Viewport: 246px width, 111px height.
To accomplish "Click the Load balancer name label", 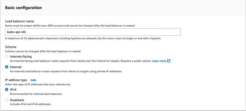I will tap(20, 21).
